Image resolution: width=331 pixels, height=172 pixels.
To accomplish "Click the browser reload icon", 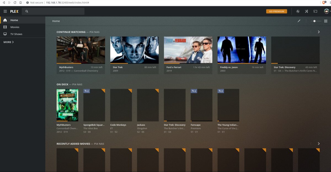I will (15, 2).
